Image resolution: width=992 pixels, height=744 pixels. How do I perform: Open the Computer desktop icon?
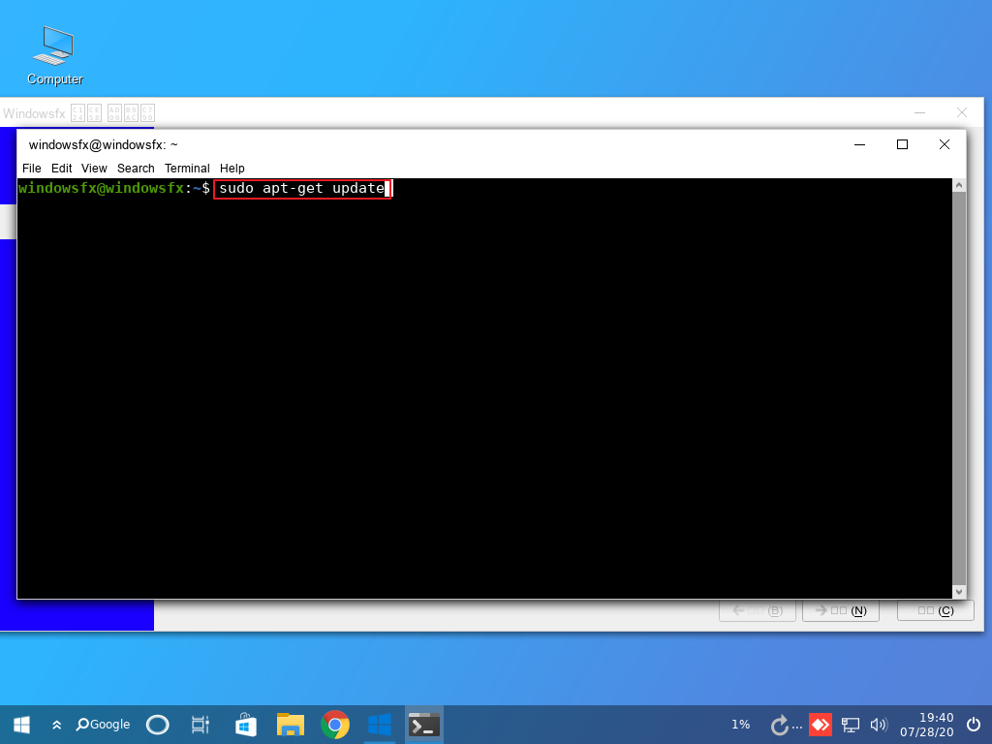(x=55, y=55)
